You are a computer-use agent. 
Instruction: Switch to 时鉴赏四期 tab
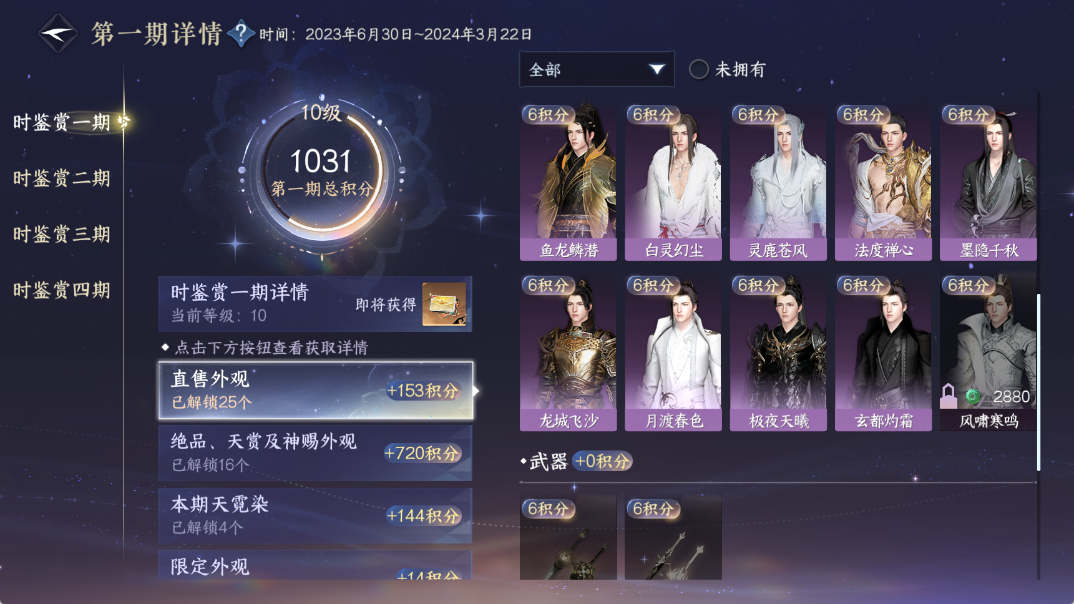coord(62,290)
